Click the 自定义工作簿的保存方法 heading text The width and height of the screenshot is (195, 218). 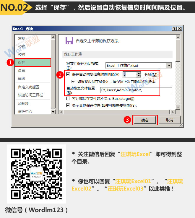coord(98,41)
